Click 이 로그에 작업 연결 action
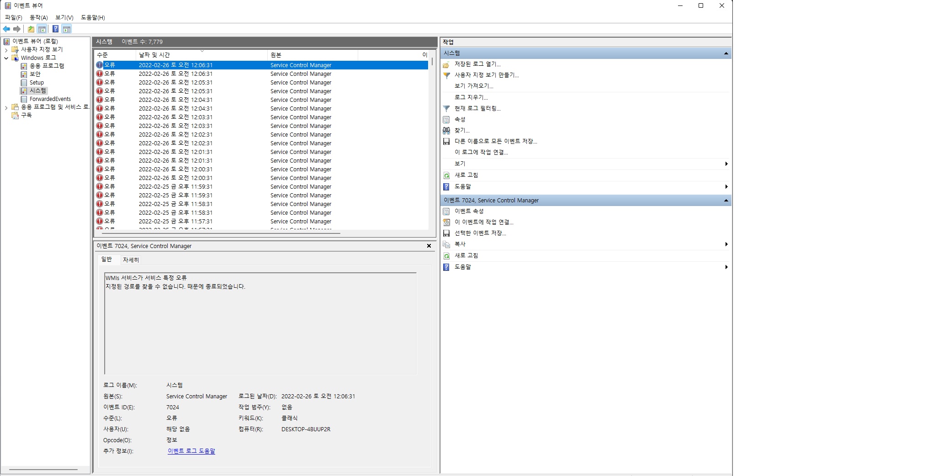The width and height of the screenshot is (943, 476). pyautogui.click(x=481, y=153)
